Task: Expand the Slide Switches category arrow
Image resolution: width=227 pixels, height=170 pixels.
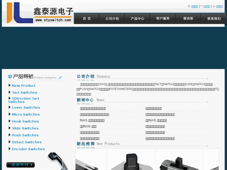Action: (10, 128)
